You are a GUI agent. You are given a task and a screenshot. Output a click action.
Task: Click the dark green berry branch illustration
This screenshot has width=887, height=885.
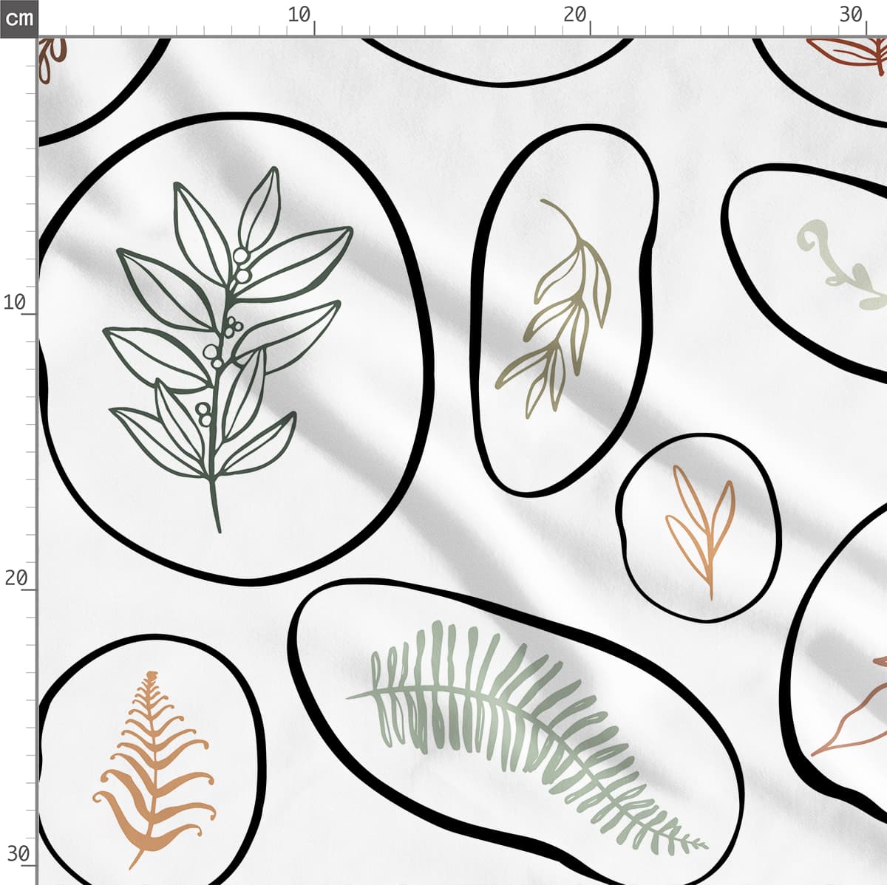pyautogui.click(x=228, y=348)
